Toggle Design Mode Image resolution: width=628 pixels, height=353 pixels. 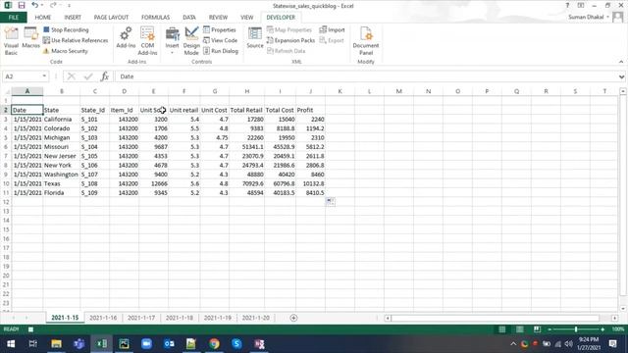click(191, 41)
